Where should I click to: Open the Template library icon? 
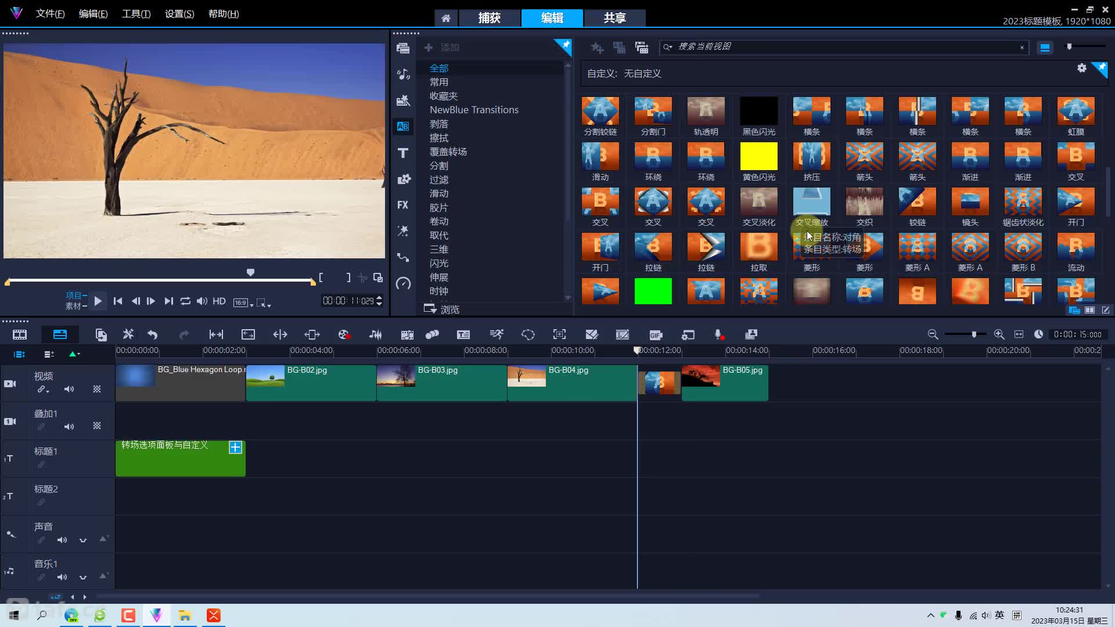tap(403, 100)
